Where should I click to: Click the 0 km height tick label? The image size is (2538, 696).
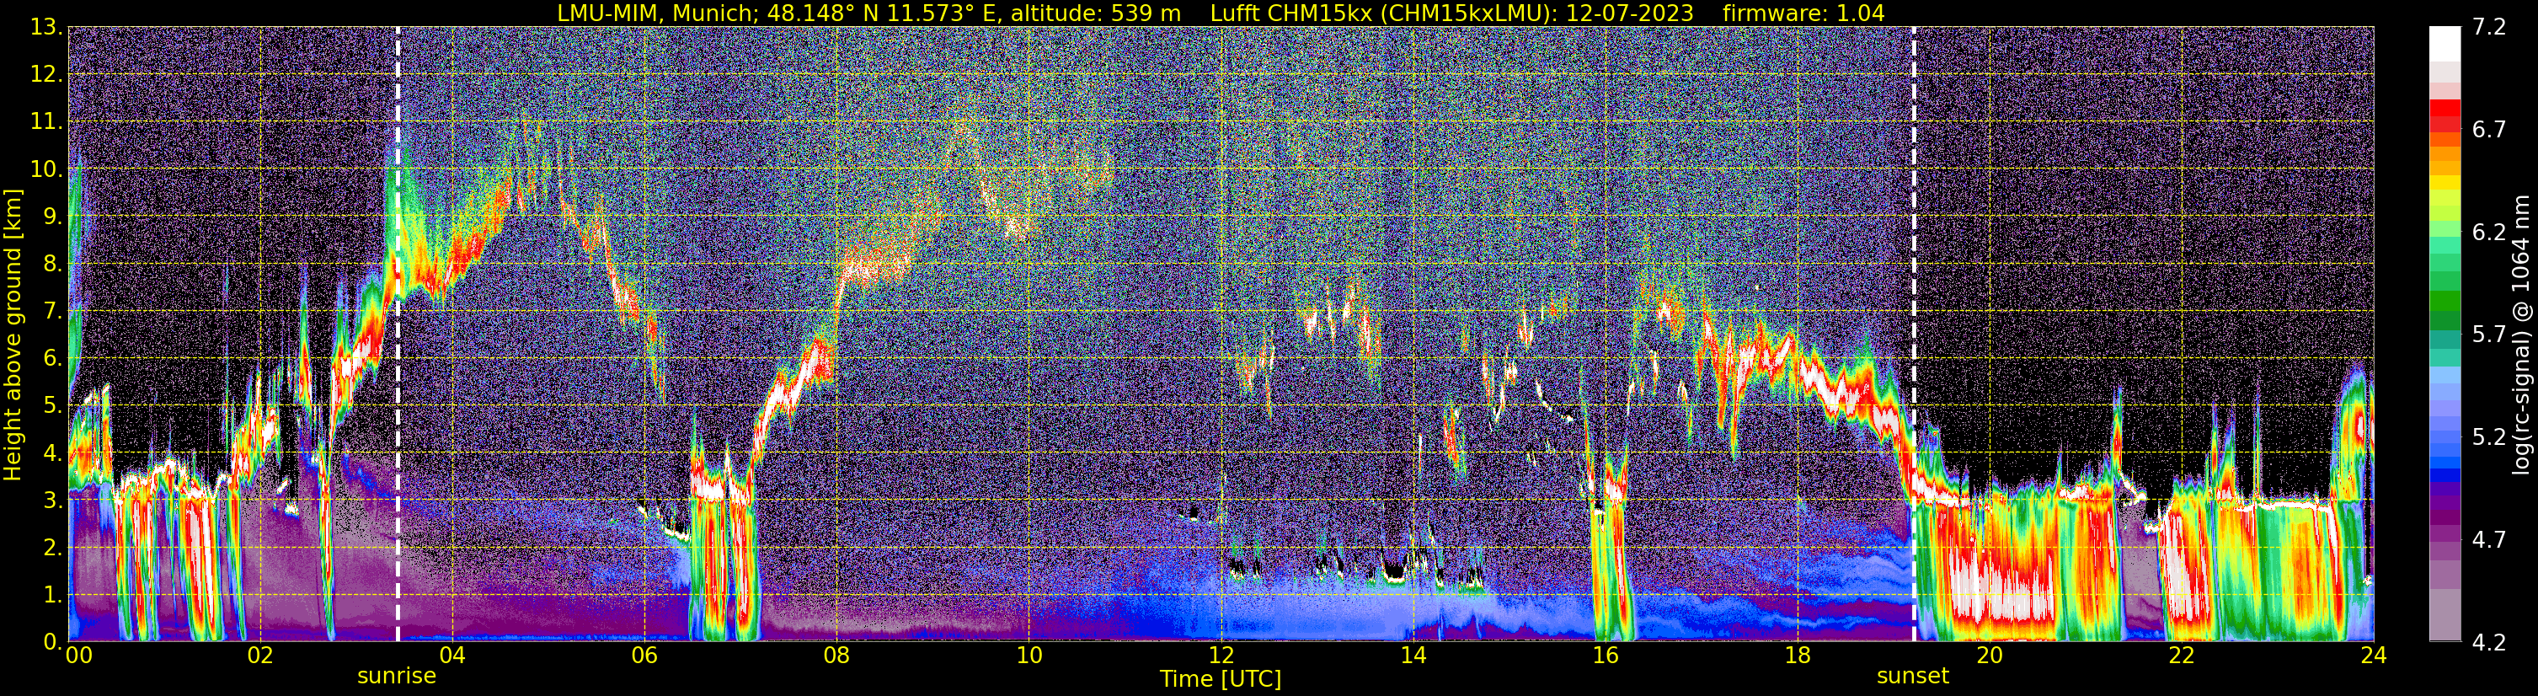(x=53, y=640)
